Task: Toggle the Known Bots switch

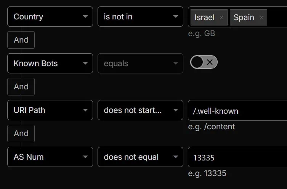Action: 204,62
